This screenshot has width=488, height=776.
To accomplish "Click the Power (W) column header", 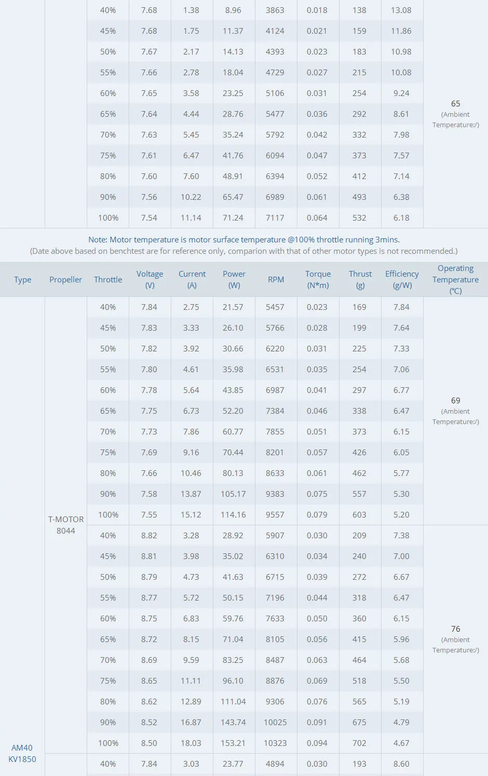I will tap(234, 280).
